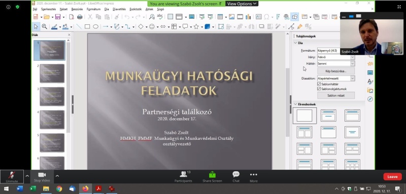The width and height of the screenshot is (406, 194).
Task: Insert a table using the table icon
Action: [220, 17]
